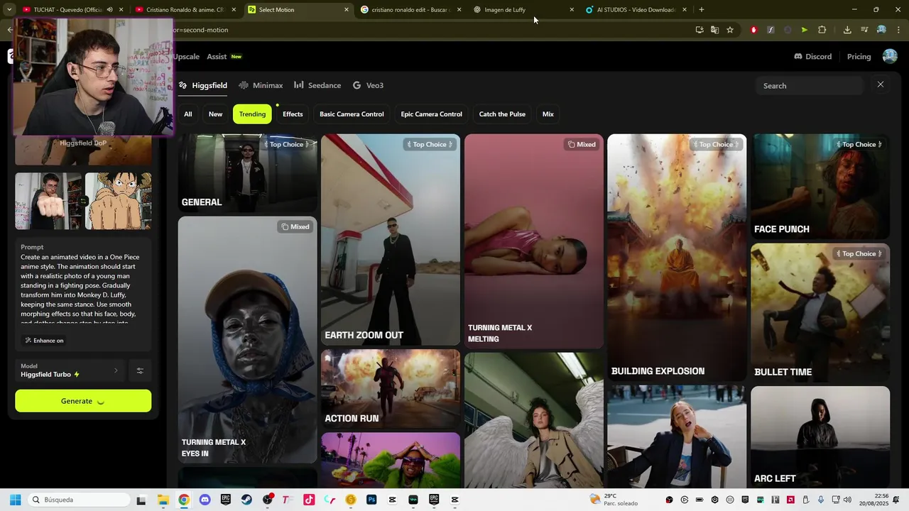Screen dimensions: 909x511
Task: Click the install app icon in address bar
Action: 700,30
